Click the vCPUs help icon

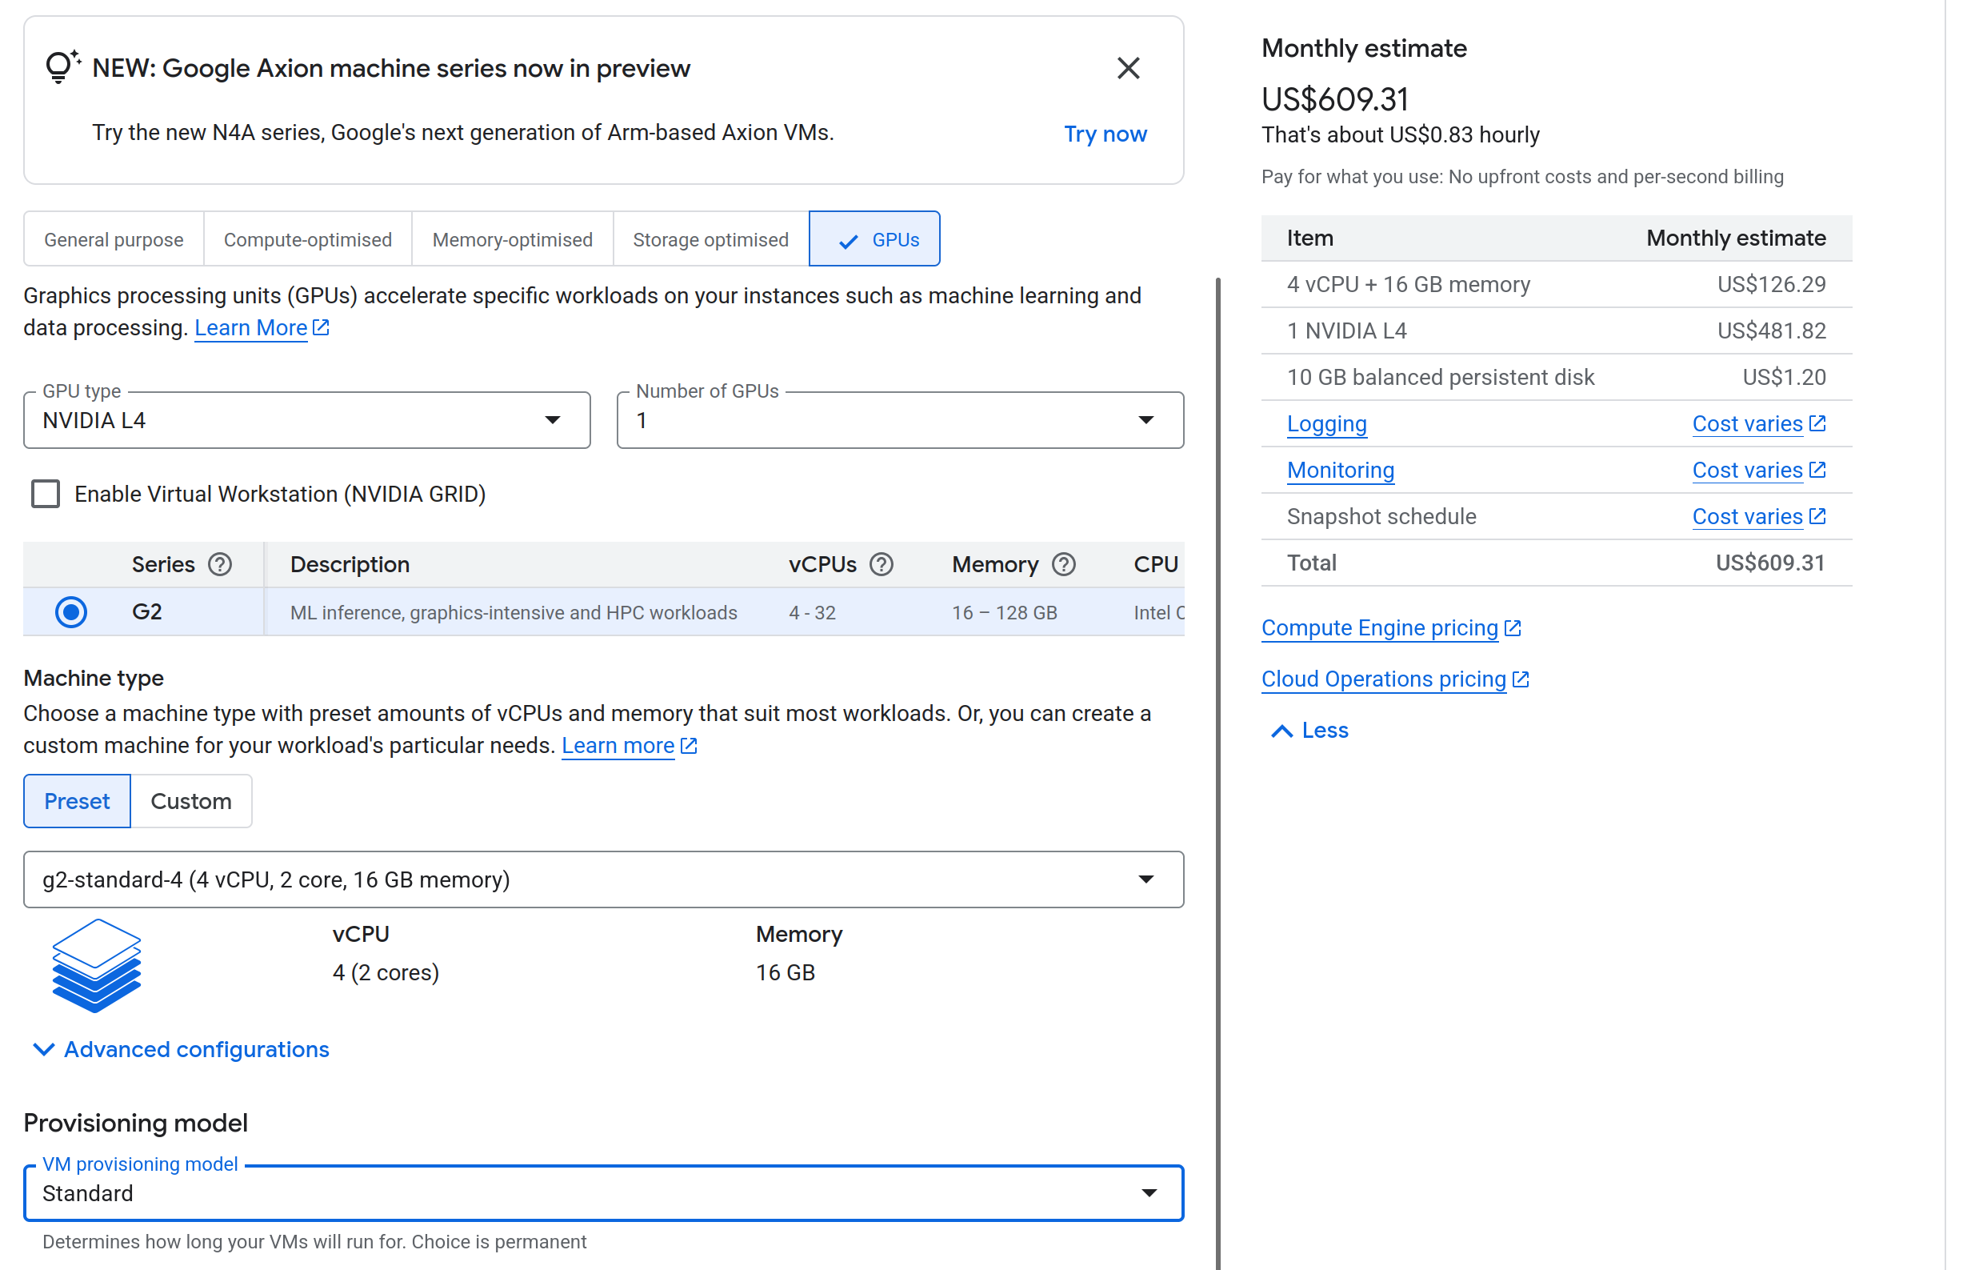click(x=881, y=564)
